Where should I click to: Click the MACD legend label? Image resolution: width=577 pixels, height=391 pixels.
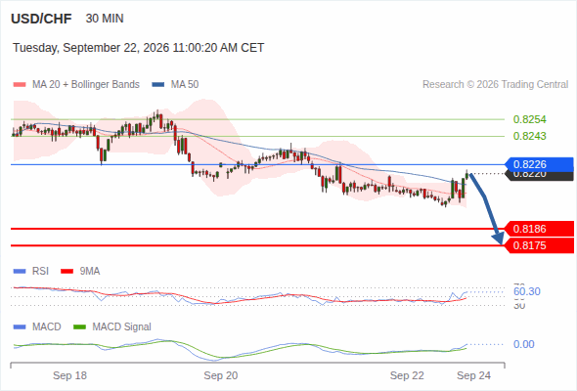click(x=47, y=327)
